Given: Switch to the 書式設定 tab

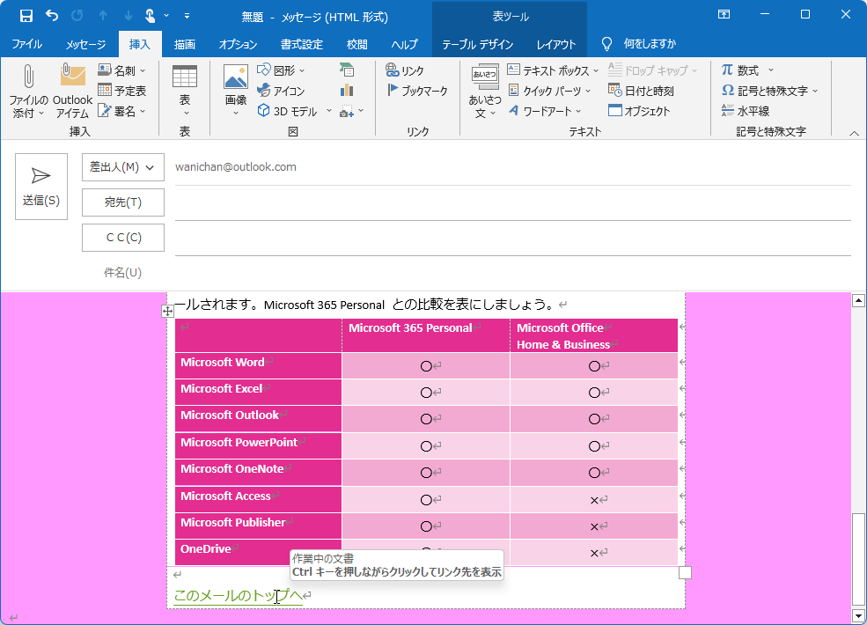Looking at the screenshot, I should tap(301, 44).
